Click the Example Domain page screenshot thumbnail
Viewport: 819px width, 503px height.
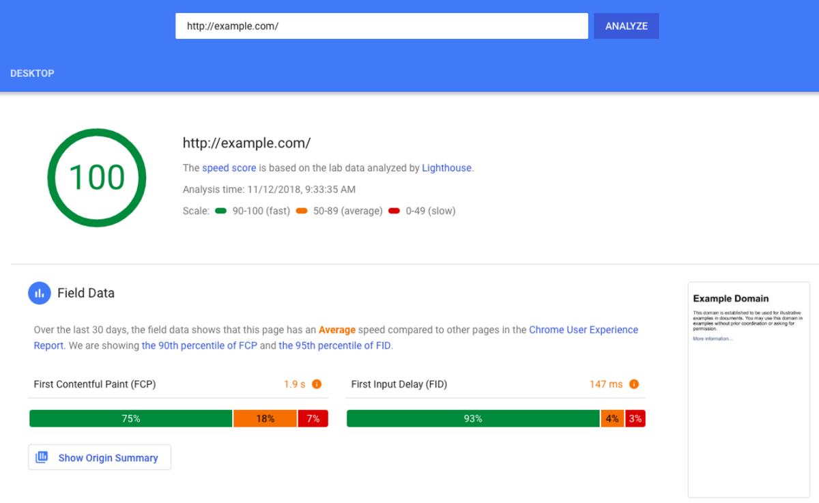(x=748, y=390)
